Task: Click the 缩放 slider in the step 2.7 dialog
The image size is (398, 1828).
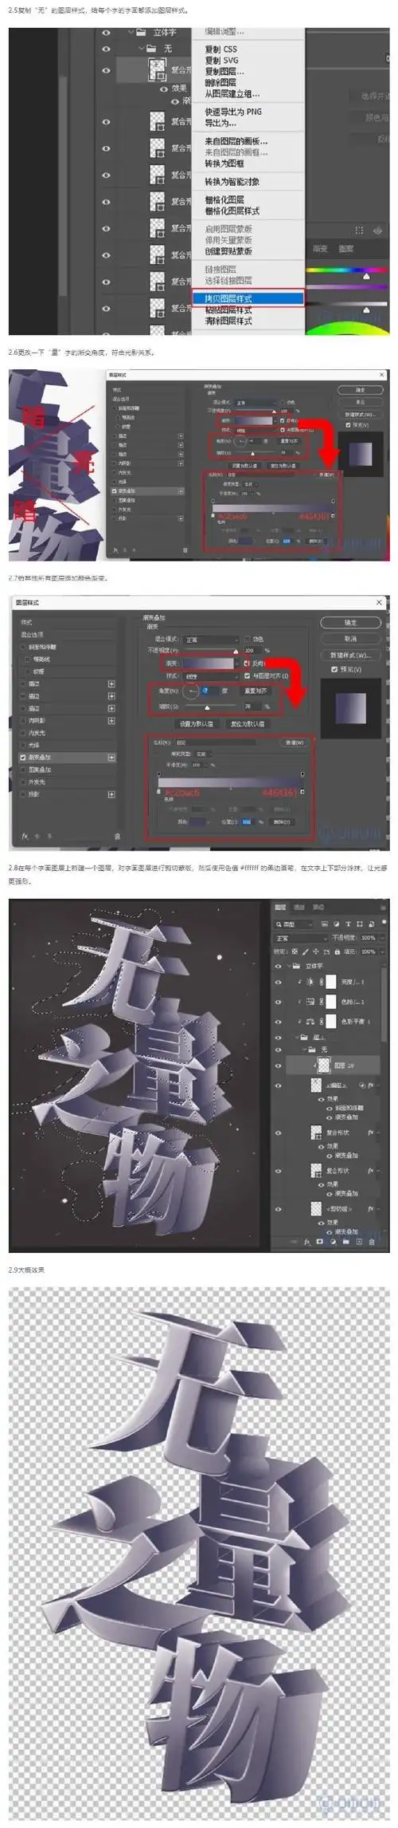Action: pos(207,707)
